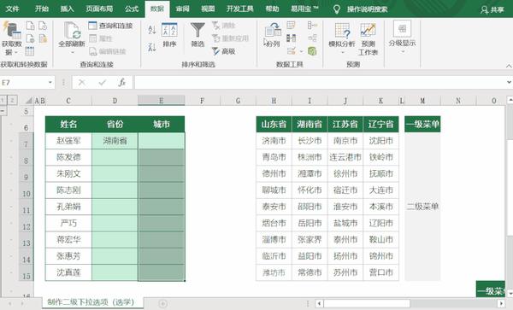Image resolution: width=513 pixels, height=310 pixels.
Task: Switch to the 审阅 (Review) tab
Action: click(x=183, y=9)
